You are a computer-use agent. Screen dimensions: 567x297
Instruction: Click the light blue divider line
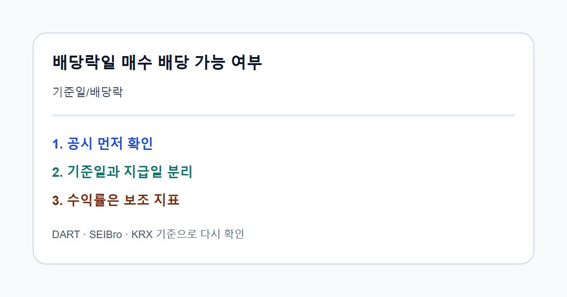click(x=283, y=115)
